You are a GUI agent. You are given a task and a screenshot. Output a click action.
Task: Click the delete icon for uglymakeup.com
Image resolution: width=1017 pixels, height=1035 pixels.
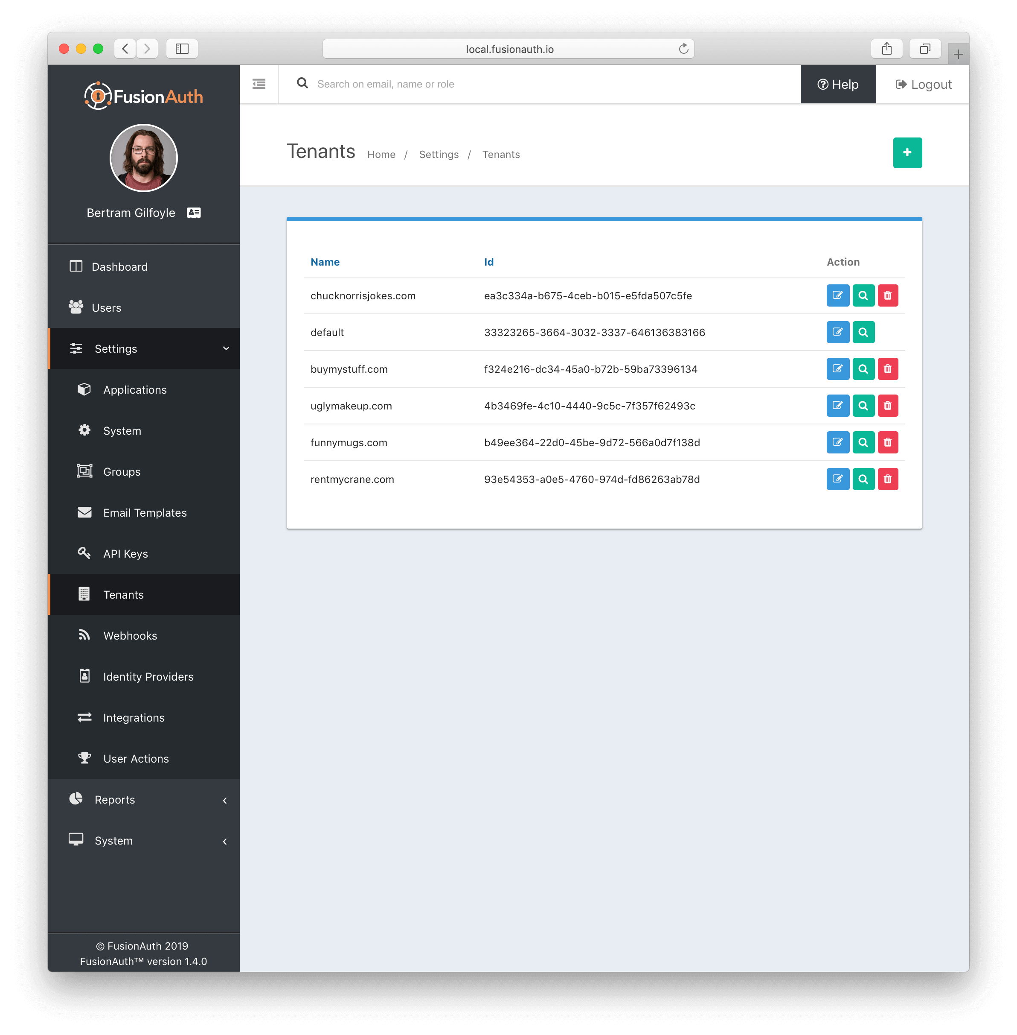point(886,406)
